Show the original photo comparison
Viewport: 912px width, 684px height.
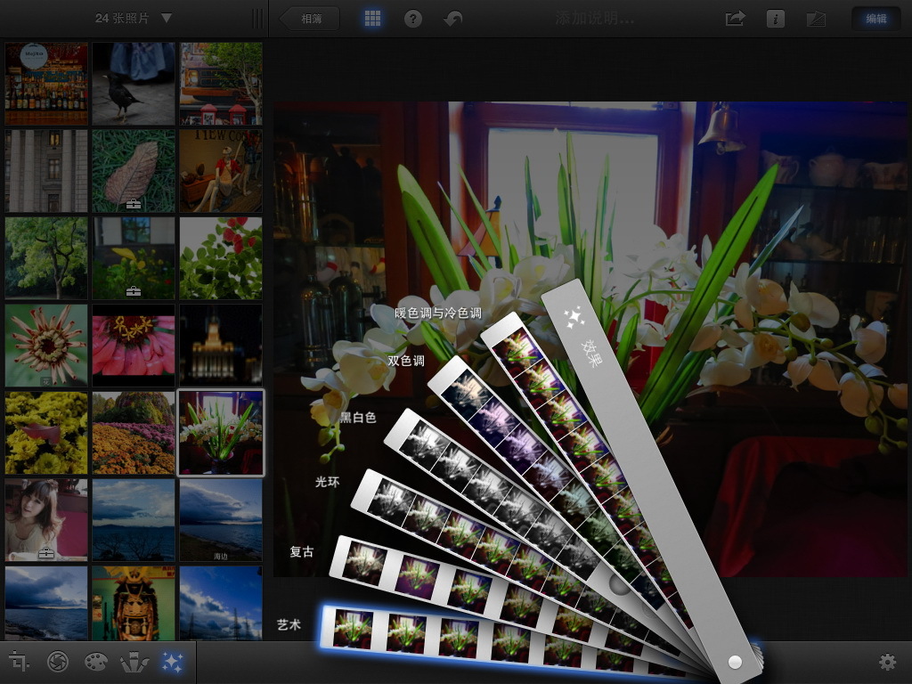[x=816, y=19]
